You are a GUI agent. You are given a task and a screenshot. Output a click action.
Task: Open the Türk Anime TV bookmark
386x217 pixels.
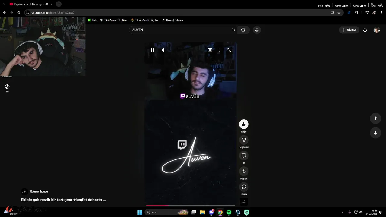coord(113,20)
